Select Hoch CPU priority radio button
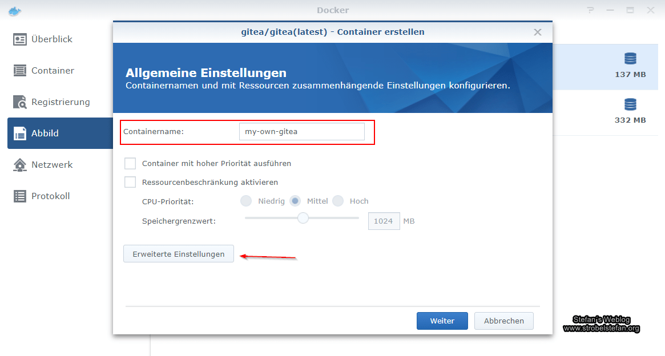The width and height of the screenshot is (665, 356). pyautogui.click(x=338, y=201)
